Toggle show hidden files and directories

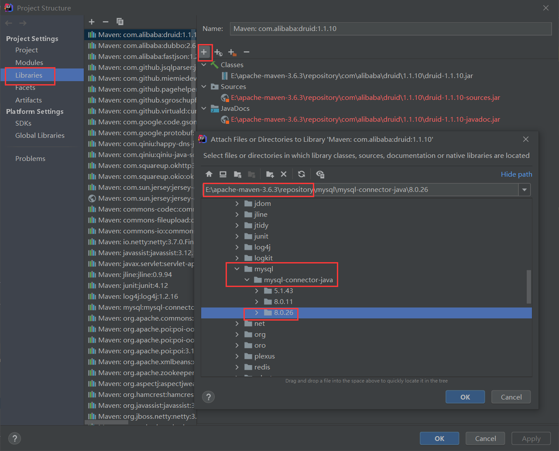pos(320,174)
